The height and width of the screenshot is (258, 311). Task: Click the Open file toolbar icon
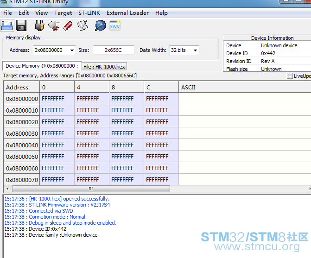tap(7, 25)
